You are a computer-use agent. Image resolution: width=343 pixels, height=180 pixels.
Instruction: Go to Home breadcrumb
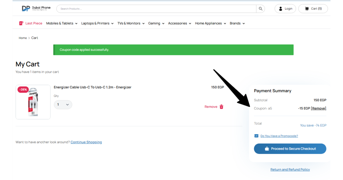[x=23, y=38]
